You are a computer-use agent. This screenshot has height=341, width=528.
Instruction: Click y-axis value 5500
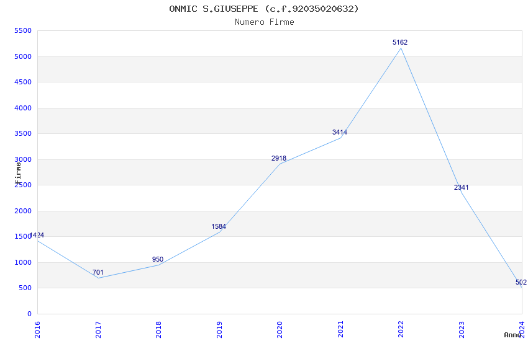click(x=23, y=30)
